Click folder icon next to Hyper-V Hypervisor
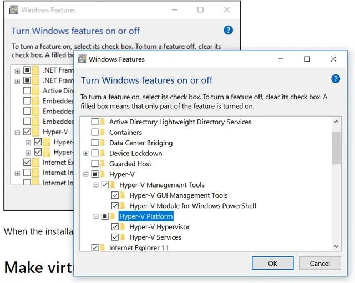Image resolution: width=355 pixels, height=283 pixels. [123, 226]
